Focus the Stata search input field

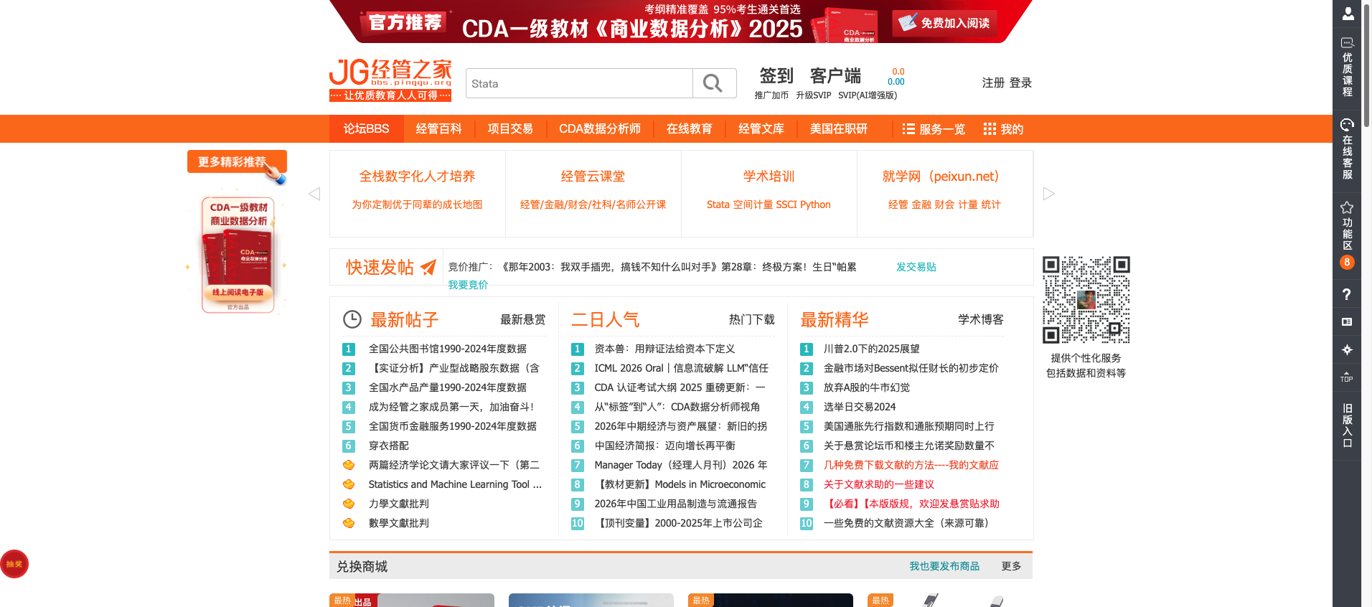click(579, 83)
